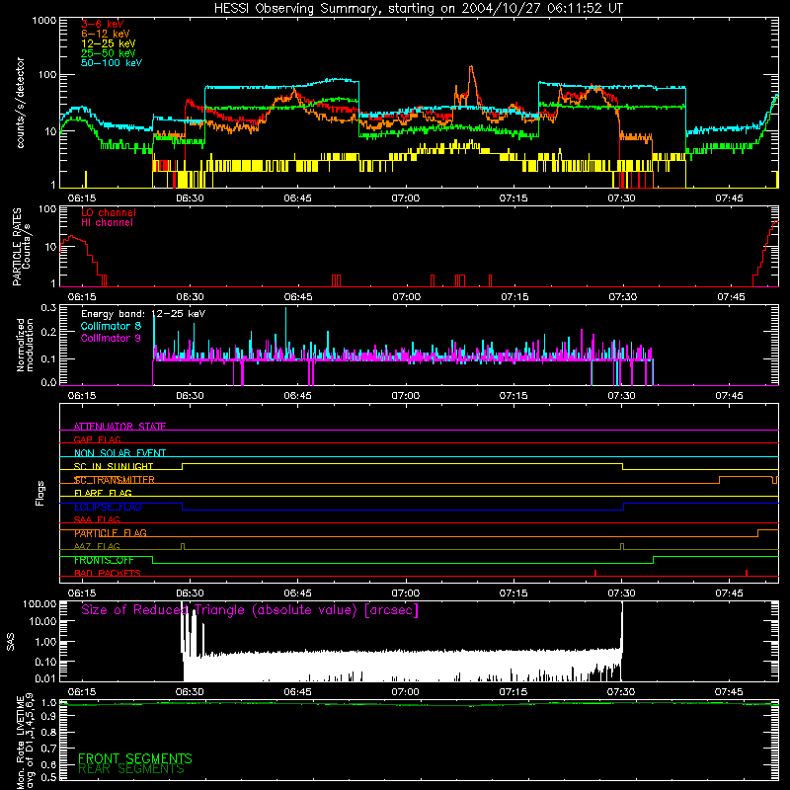This screenshot has width=790, height=790.
Task: Select the 10.00 tick value on SAS axis
Action: [x=41, y=621]
